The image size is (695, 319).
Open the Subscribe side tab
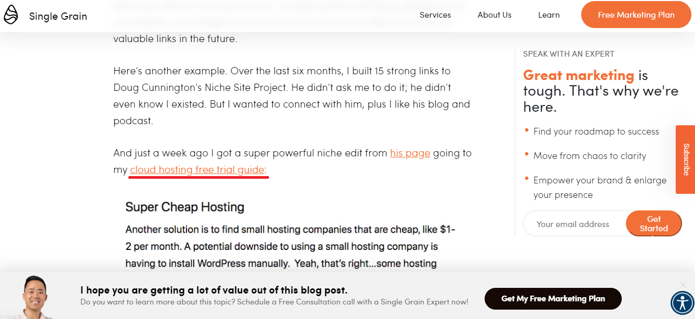[685, 159]
